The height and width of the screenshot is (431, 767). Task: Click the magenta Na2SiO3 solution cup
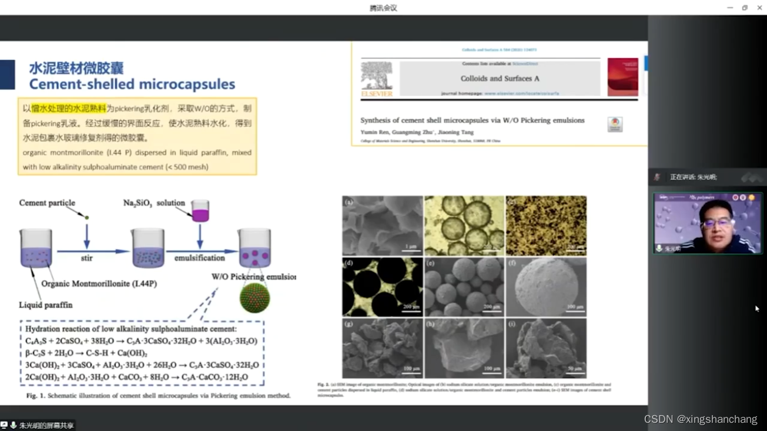coord(200,211)
